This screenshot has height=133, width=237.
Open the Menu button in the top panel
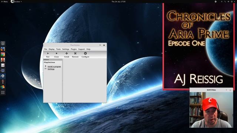click(x=4, y=1)
